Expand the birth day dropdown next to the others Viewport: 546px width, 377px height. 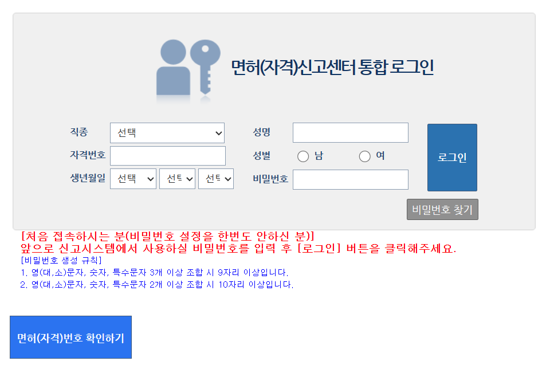tap(215, 178)
